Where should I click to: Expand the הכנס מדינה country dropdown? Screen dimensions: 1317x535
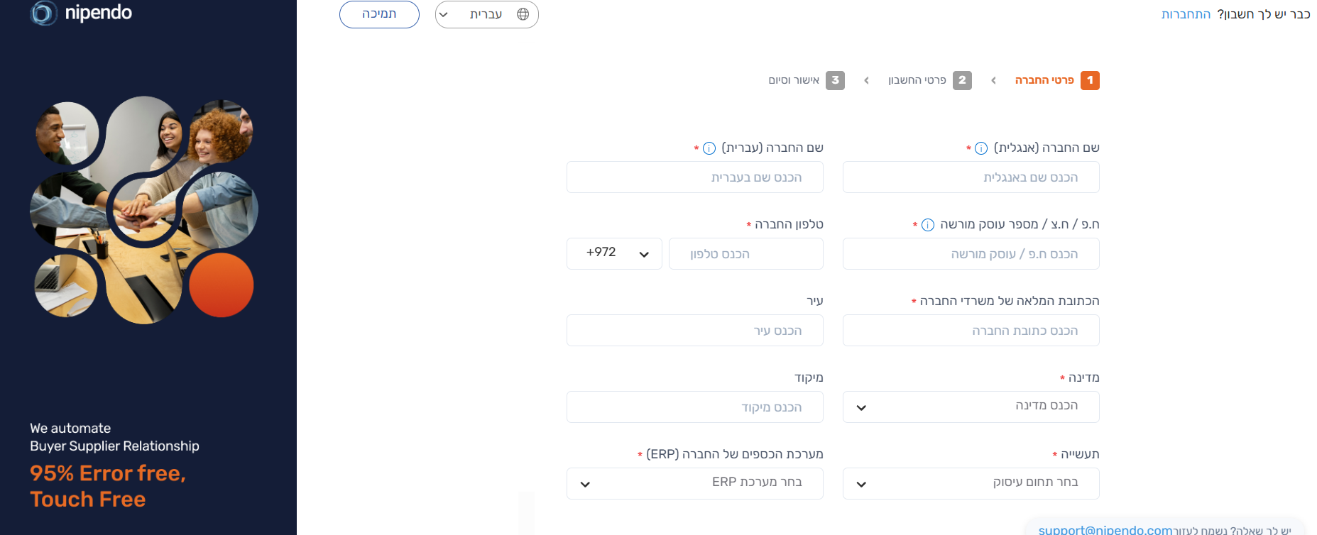(971, 407)
